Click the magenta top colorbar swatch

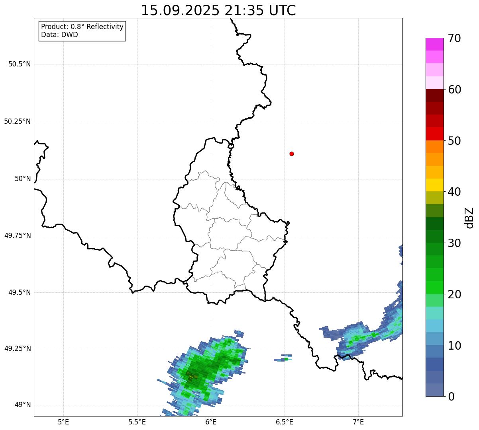click(434, 44)
